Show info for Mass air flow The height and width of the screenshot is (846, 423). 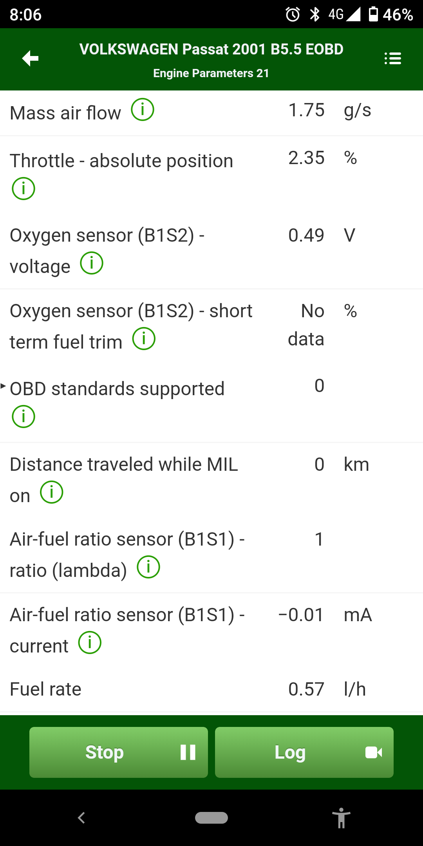pos(143,110)
